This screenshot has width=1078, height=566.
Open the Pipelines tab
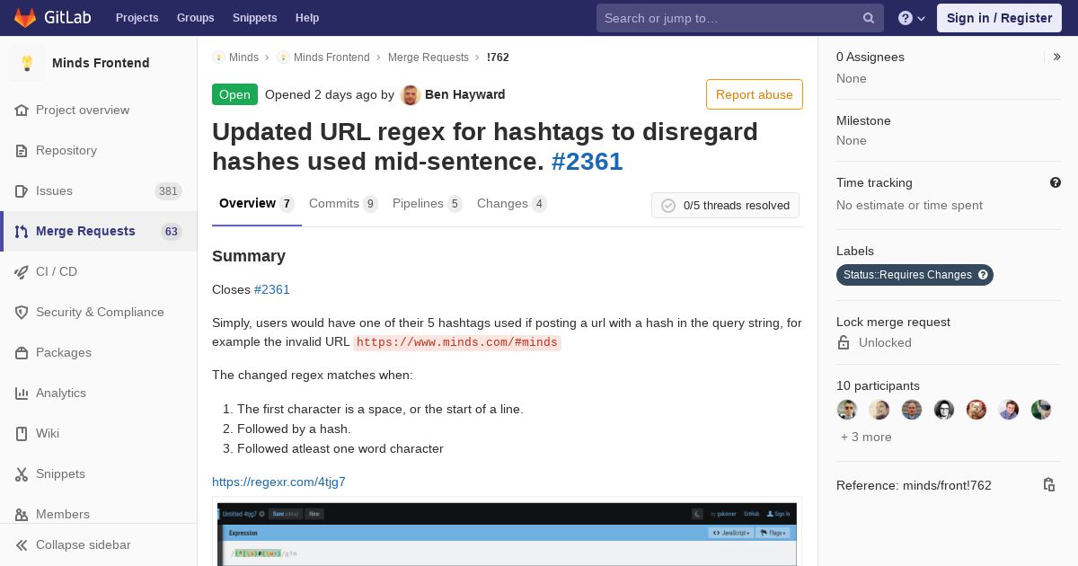point(427,204)
